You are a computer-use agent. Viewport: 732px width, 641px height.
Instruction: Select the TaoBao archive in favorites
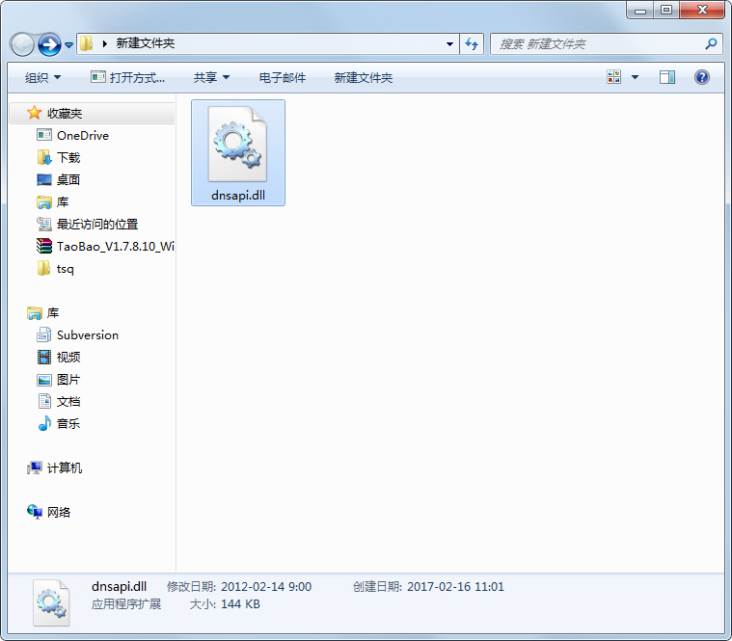tap(115, 247)
